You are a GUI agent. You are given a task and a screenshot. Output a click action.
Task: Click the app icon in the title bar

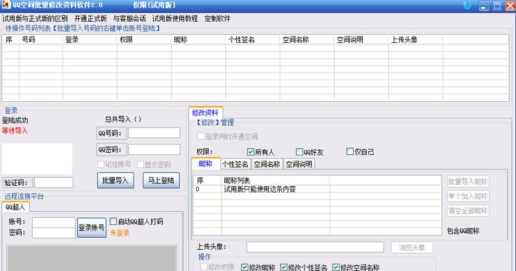point(6,5)
